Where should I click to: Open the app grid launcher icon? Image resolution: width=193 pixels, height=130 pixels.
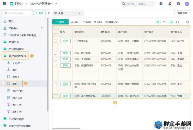(x=4, y=4)
